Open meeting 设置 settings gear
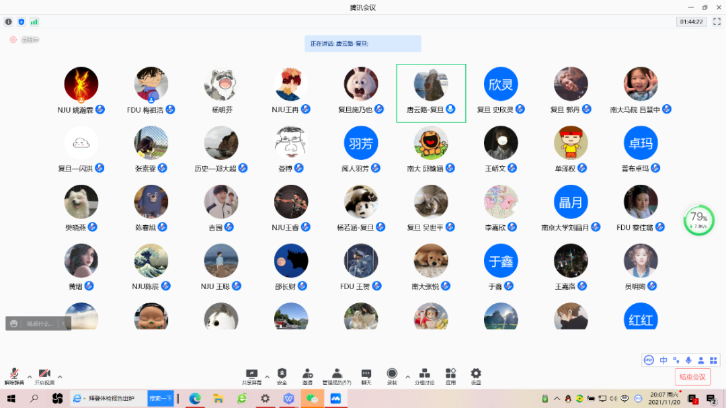 (476, 376)
